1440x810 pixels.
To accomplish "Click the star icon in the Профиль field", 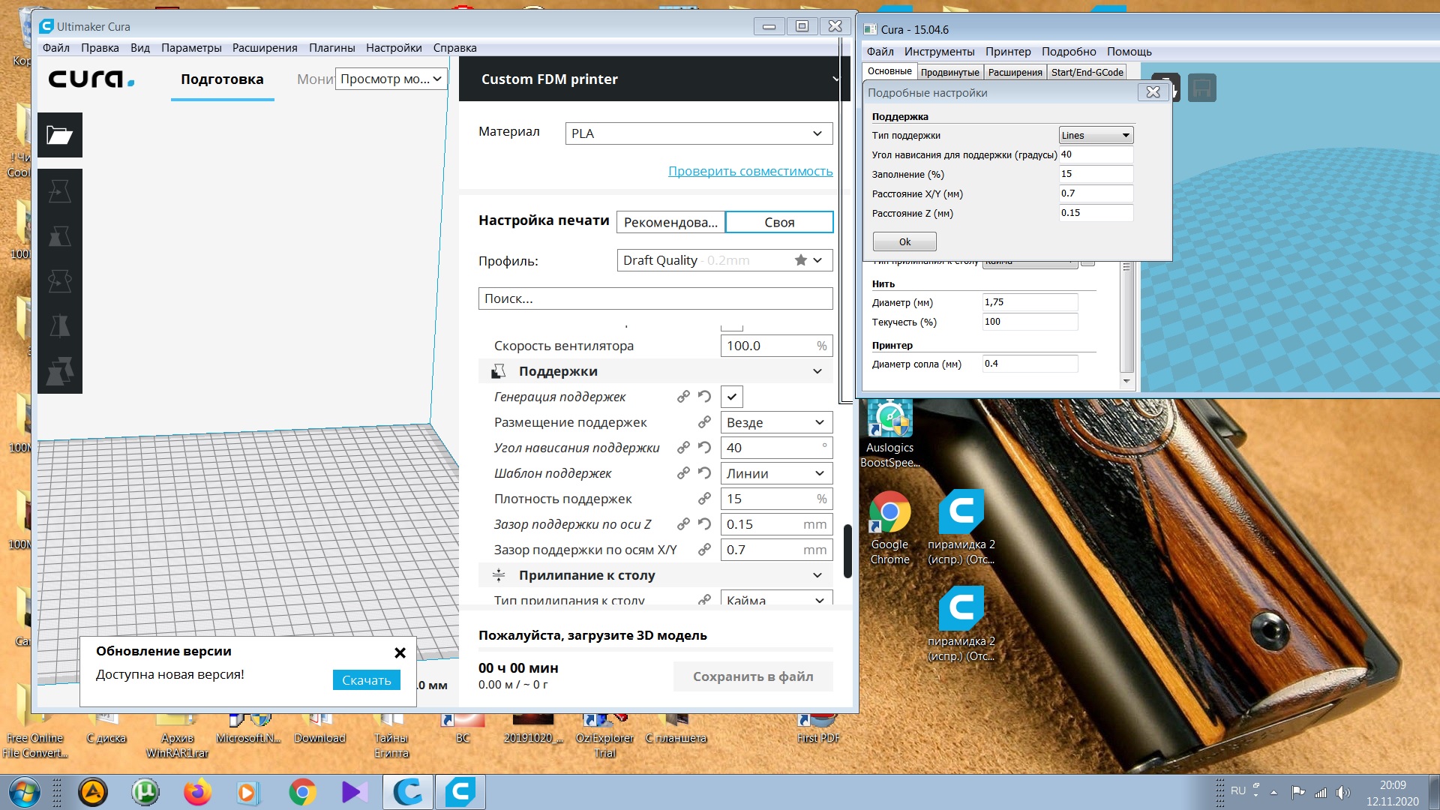I will pyautogui.click(x=801, y=260).
